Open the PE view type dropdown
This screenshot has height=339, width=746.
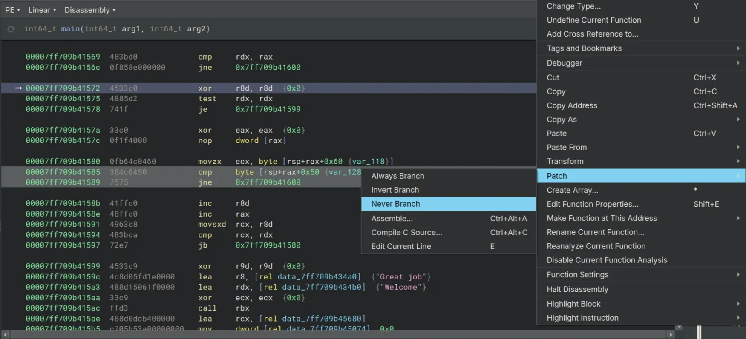tap(12, 10)
